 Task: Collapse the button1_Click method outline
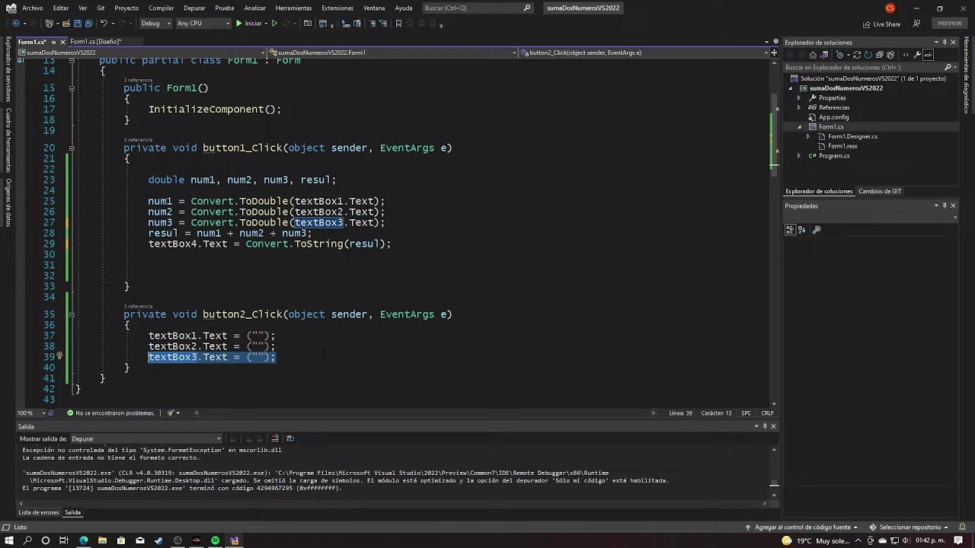[72, 148]
